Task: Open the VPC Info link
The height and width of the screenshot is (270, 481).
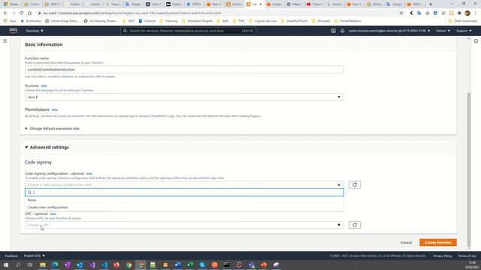Action: pyautogui.click(x=53, y=214)
